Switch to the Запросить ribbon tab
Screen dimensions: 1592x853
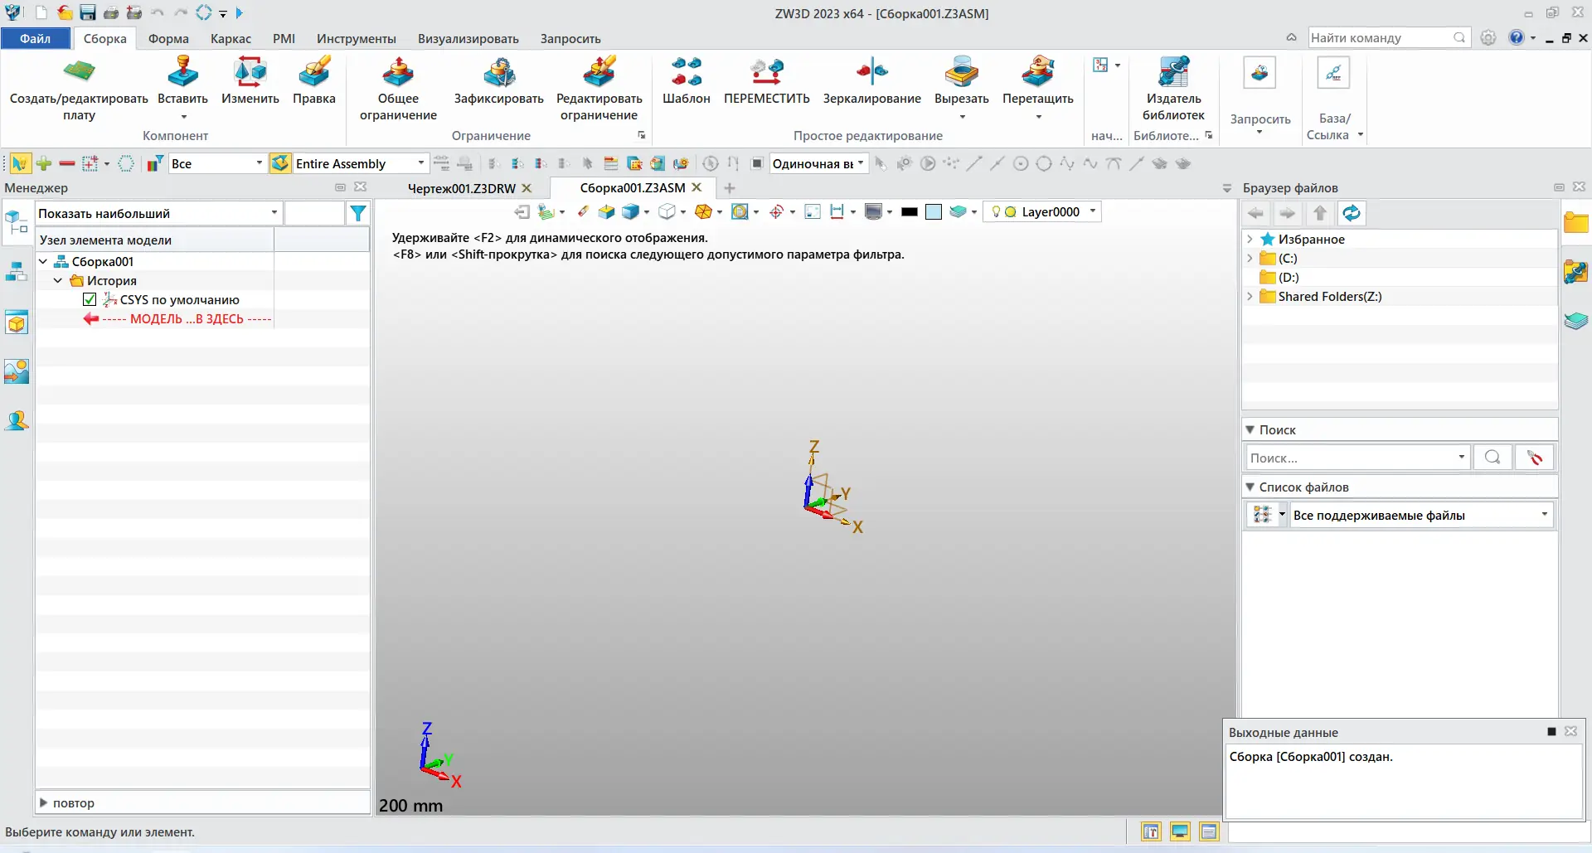(570, 39)
